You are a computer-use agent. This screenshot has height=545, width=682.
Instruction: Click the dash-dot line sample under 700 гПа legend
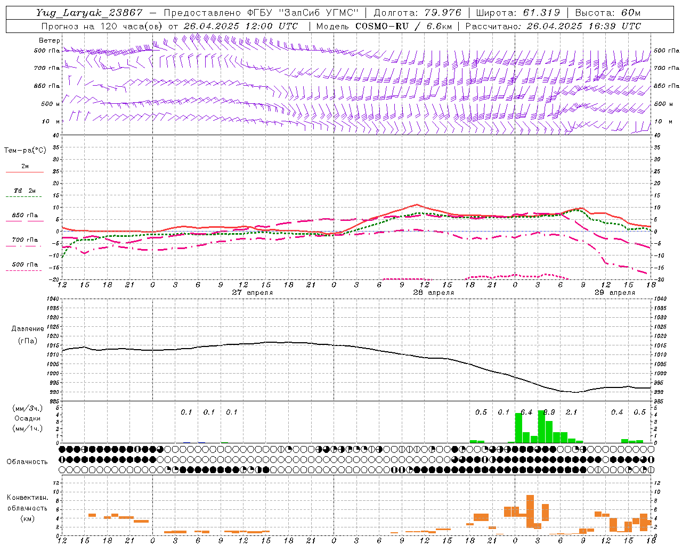[23, 246]
